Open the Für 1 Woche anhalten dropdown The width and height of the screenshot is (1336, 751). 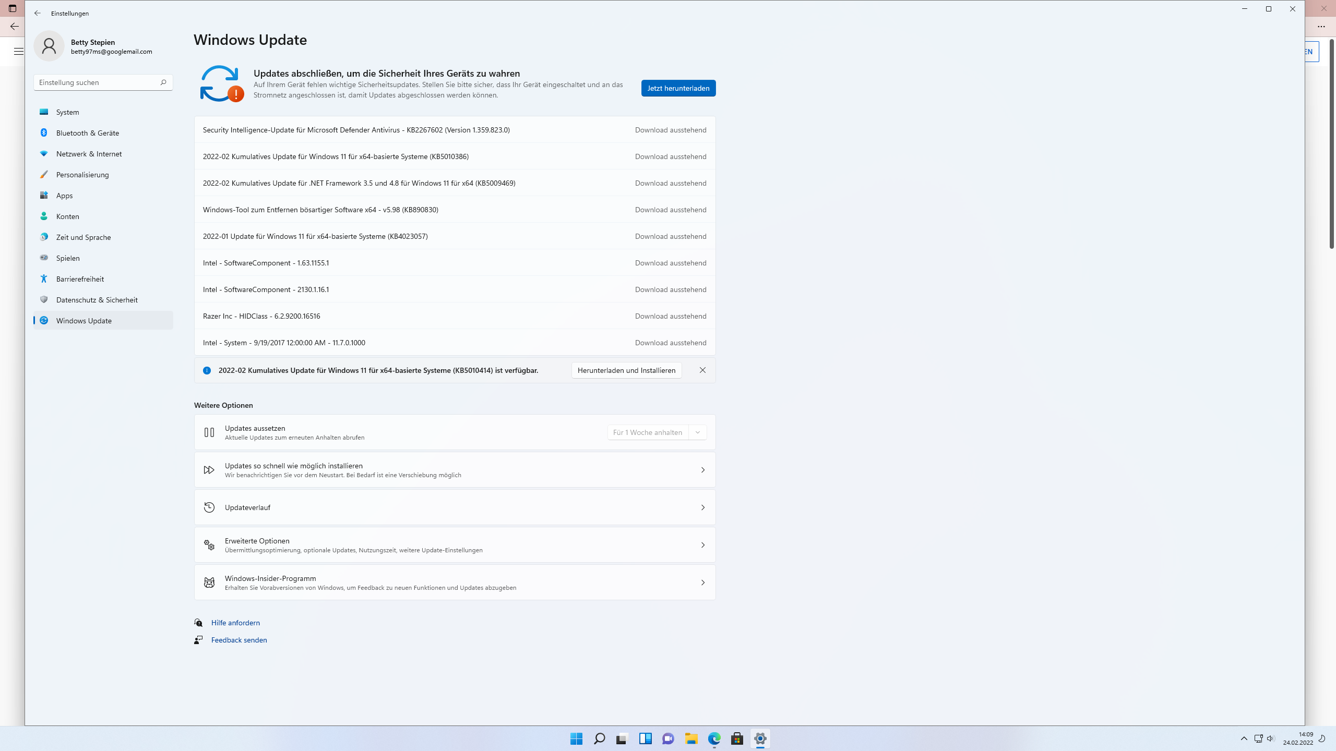click(657, 432)
